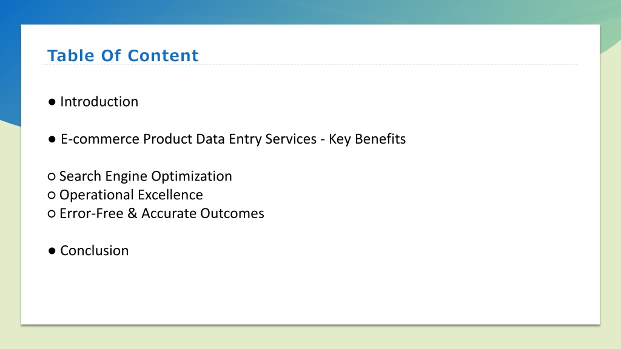Click hollow bullet beside Operational Excellence
This screenshot has height=349, width=621.
coord(52,195)
